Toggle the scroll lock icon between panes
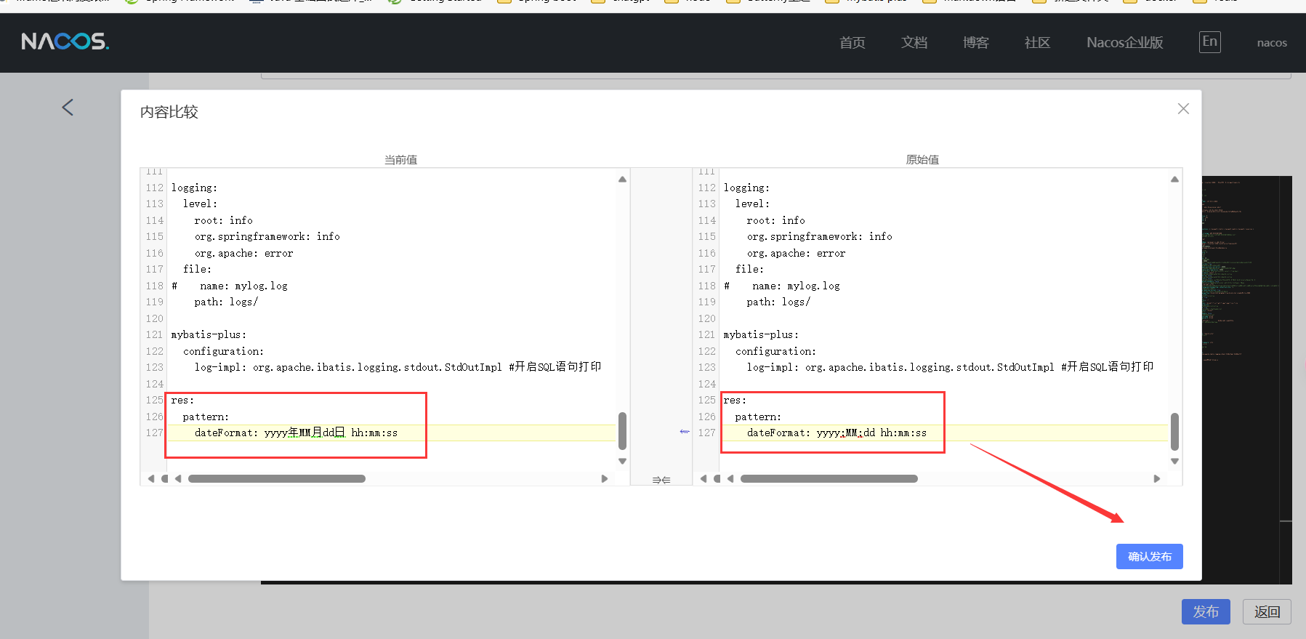The width and height of the screenshot is (1306, 639). pos(661,480)
